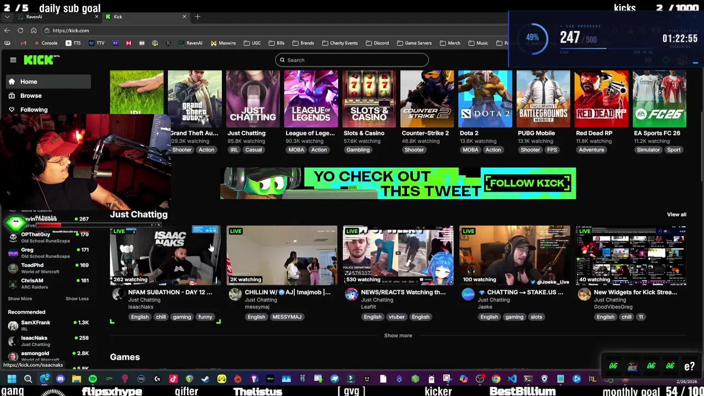Click the Kick search field
The image size is (704, 396).
click(352, 60)
